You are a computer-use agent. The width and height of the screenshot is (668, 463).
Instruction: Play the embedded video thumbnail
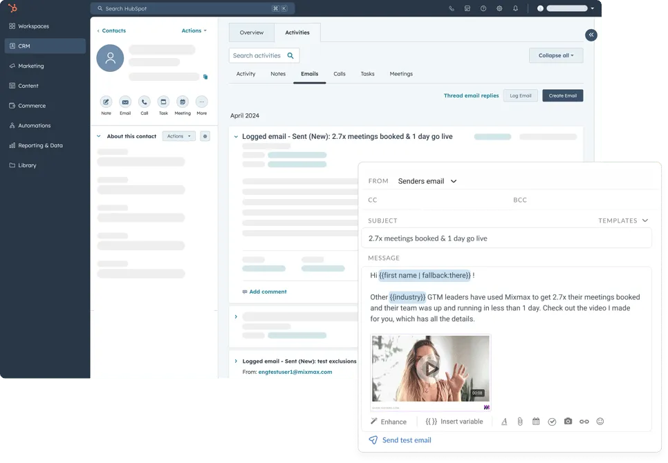coord(431,368)
